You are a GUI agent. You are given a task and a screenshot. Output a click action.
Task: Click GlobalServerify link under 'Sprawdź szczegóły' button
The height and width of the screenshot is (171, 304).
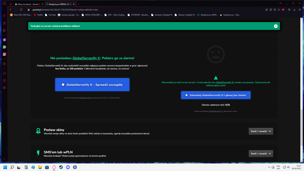86,98
